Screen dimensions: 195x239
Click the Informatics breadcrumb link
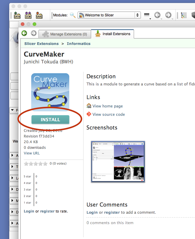[x=78, y=43]
